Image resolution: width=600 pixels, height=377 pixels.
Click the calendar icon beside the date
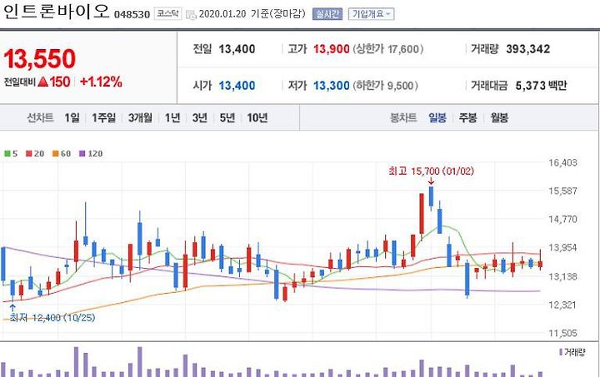coord(191,14)
